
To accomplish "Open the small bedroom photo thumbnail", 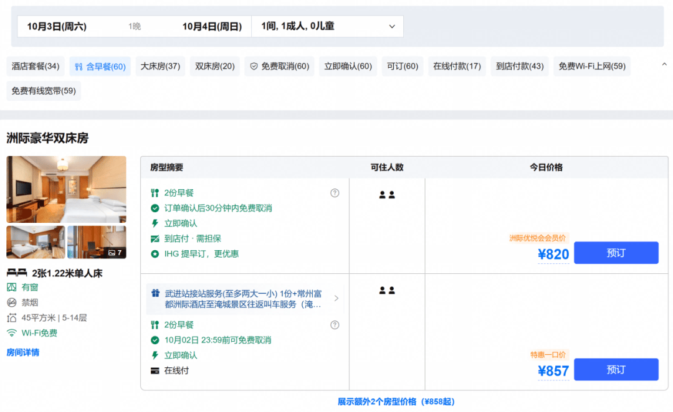I will point(36,242).
